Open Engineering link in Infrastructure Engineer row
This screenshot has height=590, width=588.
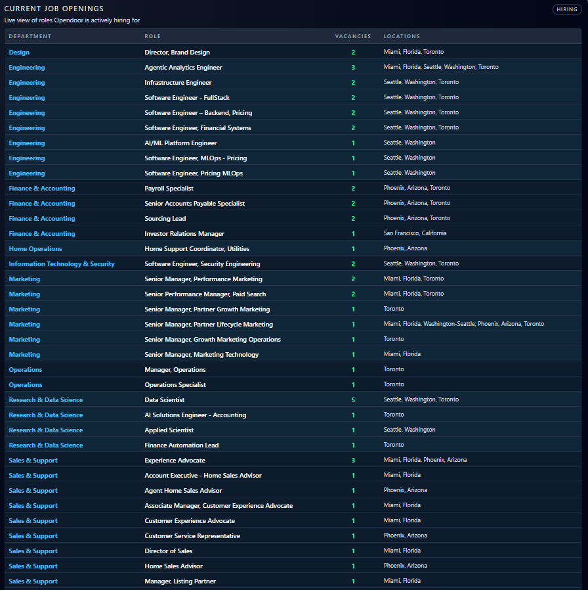pos(27,82)
